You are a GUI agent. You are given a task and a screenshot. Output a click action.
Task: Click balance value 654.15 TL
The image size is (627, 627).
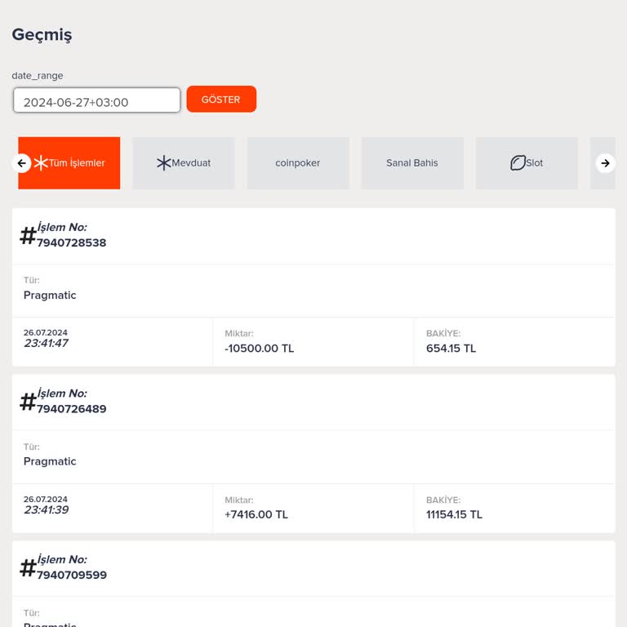[x=451, y=349]
